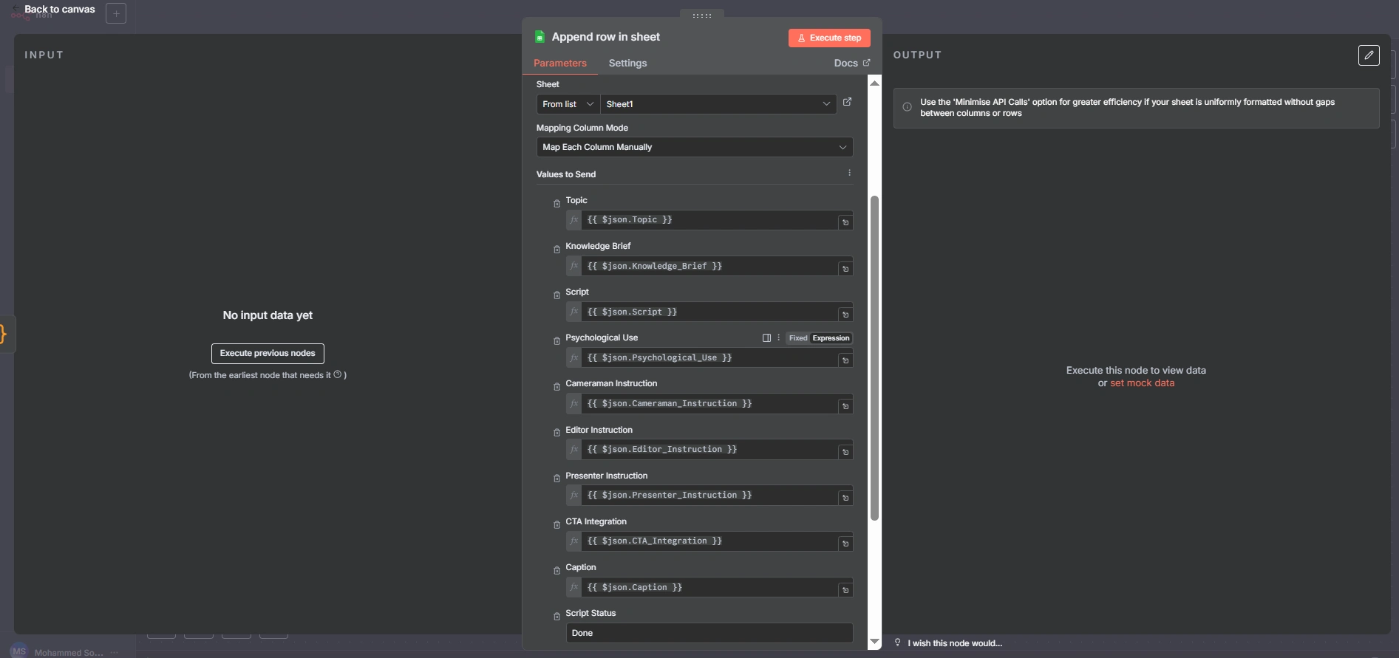Delete the Topic field using its trash icon
The width and height of the screenshot is (1399, 658).
tap(556, 203)
